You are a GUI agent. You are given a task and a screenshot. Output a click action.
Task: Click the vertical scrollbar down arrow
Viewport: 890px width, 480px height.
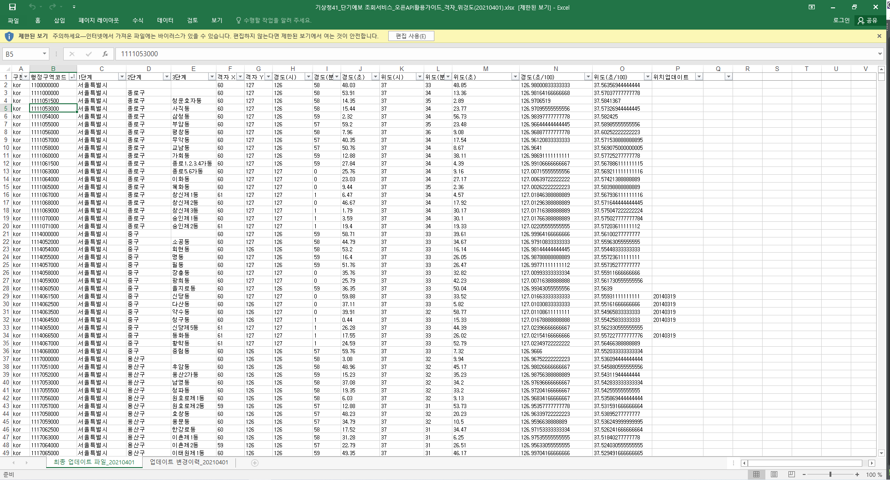(881, 453)
